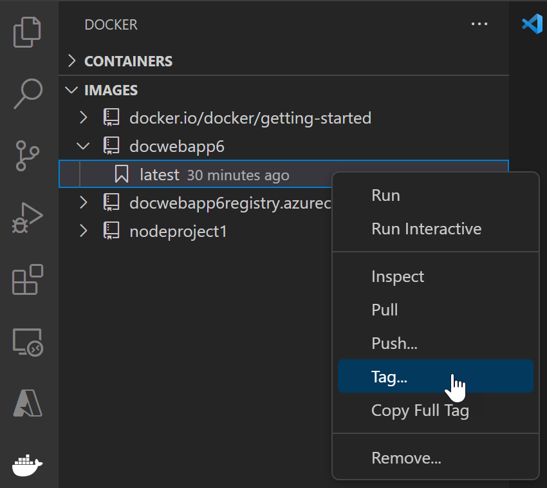Select Inspect in the context menu
The height and width of the screenshot is (488, 547).
(436, 276)
